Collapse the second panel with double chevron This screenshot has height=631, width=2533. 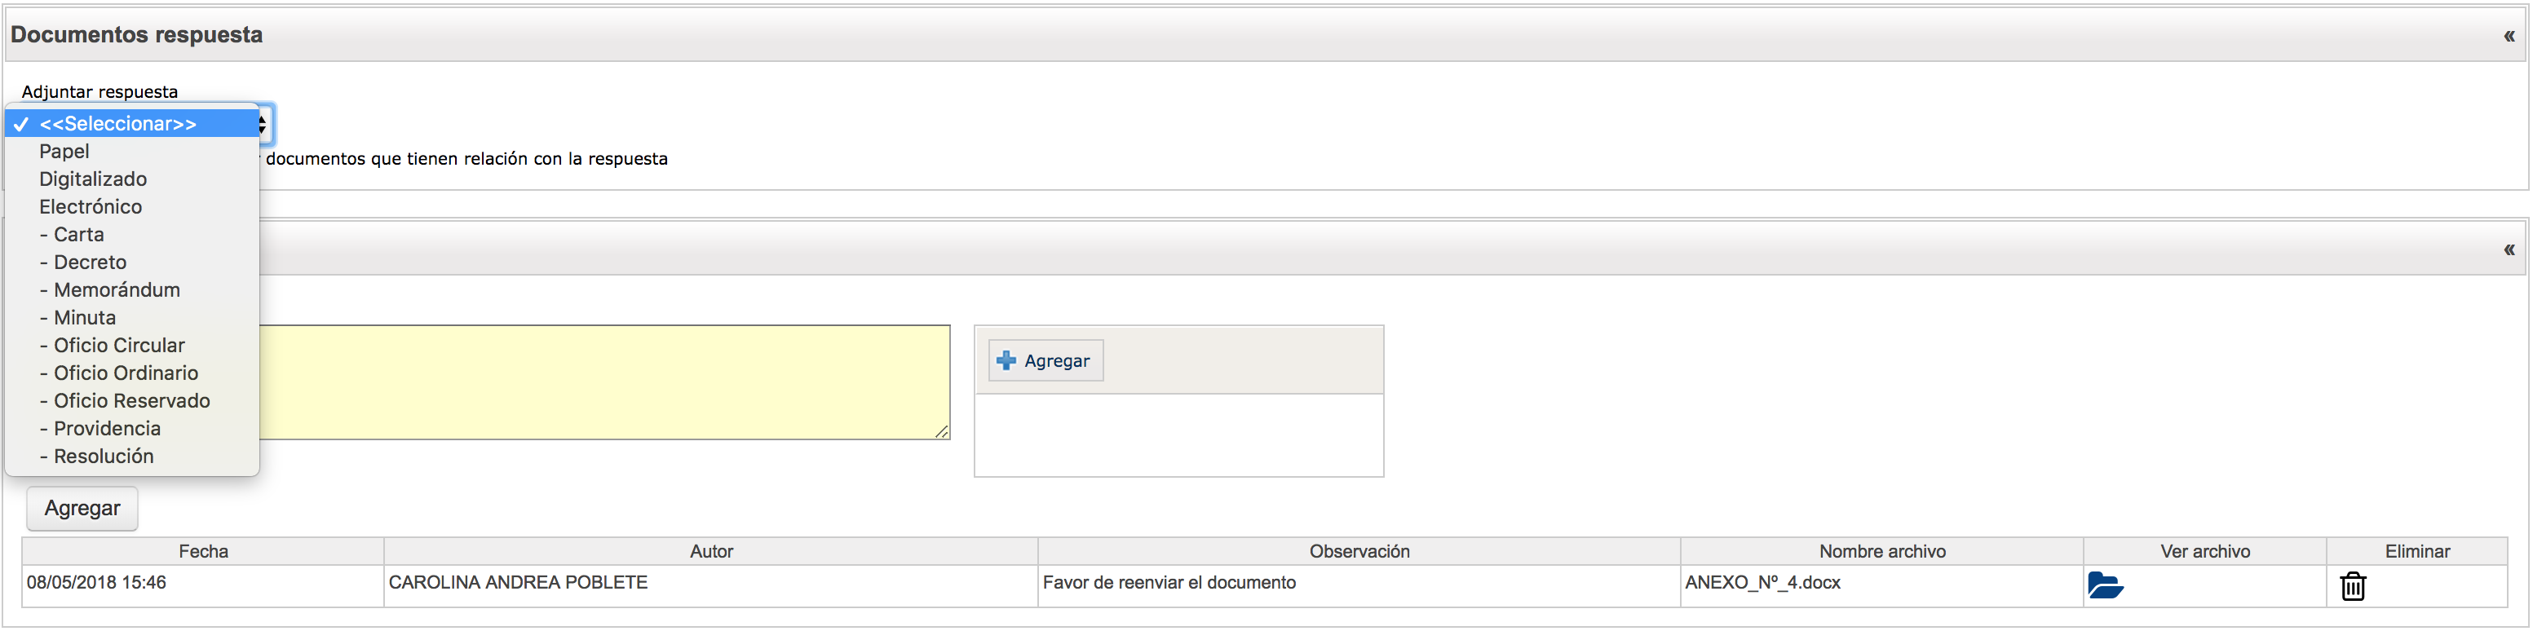point(2509,249)
